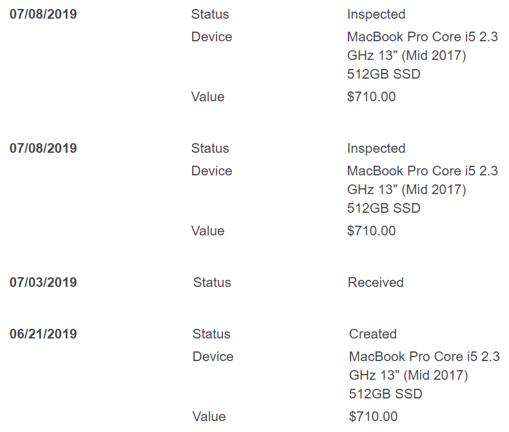Select the Created status text
The image size is (509, 432).
click(372, 334)
